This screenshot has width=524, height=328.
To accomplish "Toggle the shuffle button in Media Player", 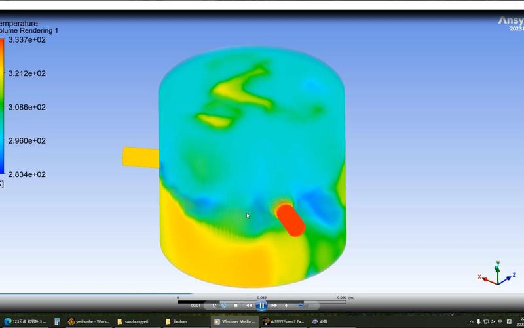I will pyautogui.click(x=214, y=306).
